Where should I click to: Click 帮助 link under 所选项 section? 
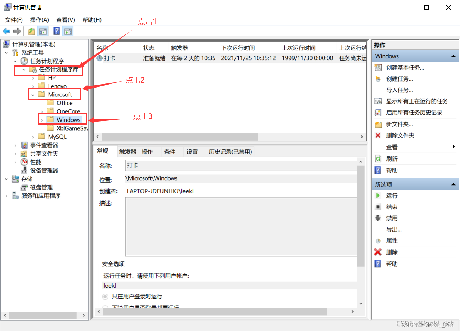click(392, 264)
